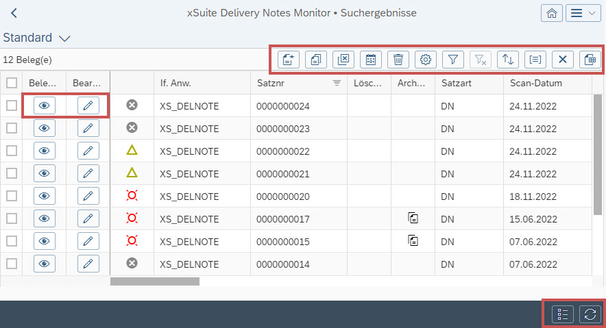Edit document 0000000024 with pencil icon
This screenshot has height=328, width=606.
coord(88,105)
